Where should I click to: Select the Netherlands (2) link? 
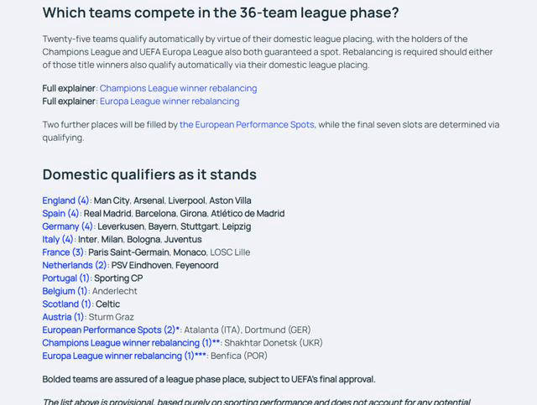coord(75,265)
